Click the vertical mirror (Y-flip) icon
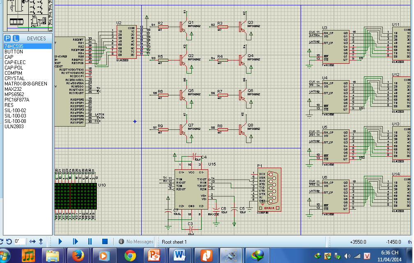414x263 pixels. [41, 242]
